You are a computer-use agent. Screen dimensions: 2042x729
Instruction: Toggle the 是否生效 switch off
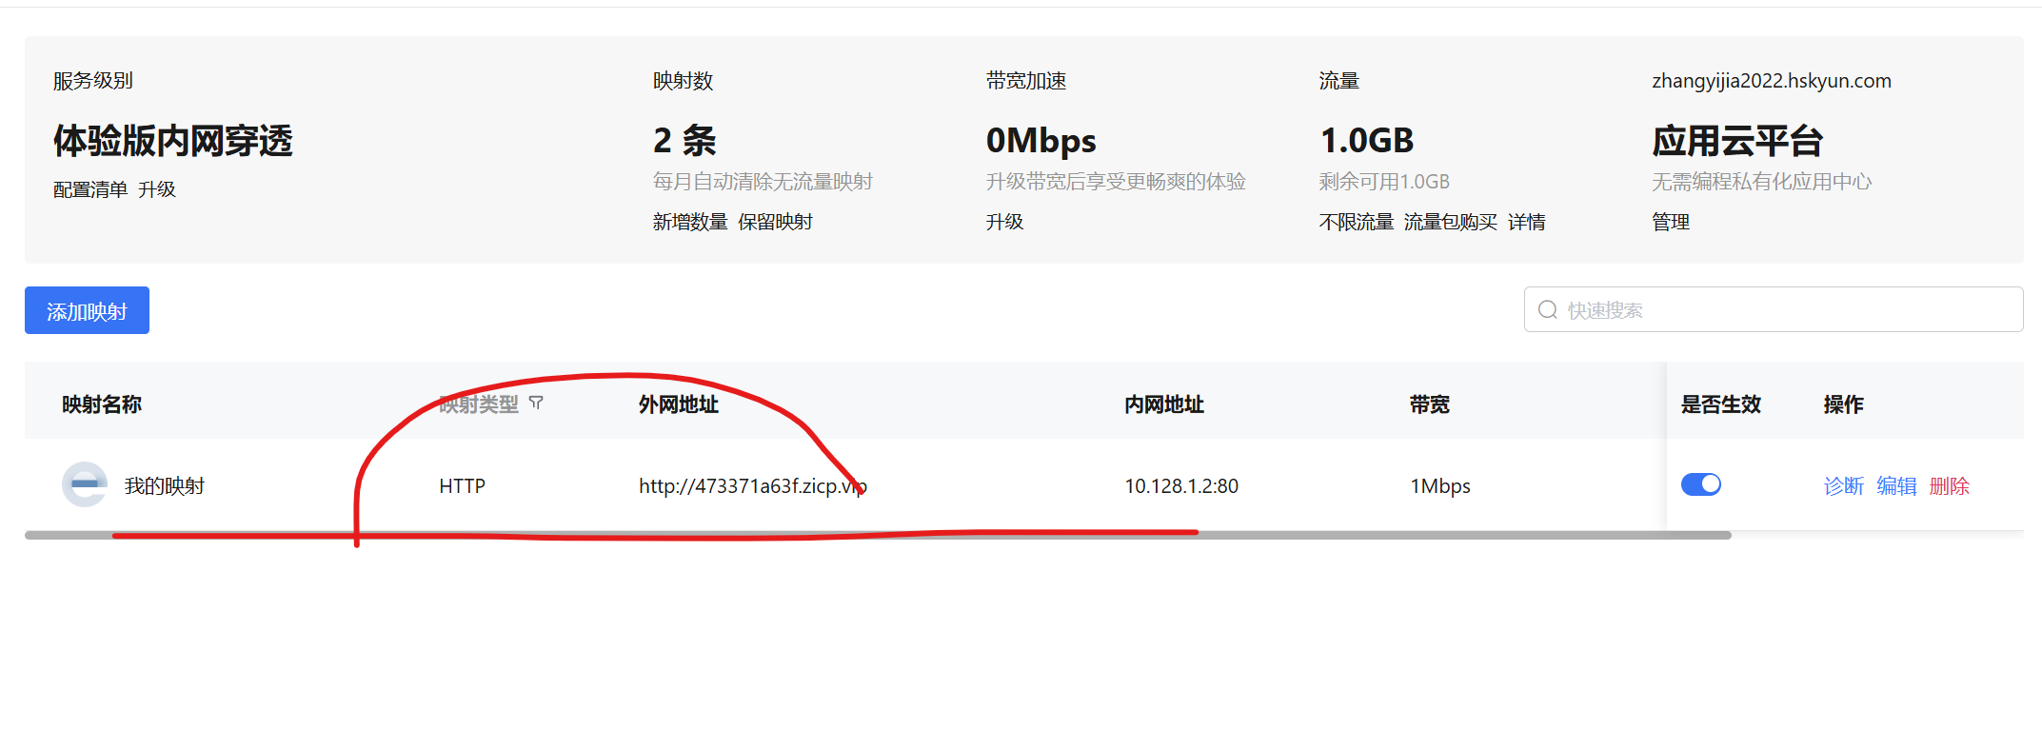click(x=1700, y=484)
